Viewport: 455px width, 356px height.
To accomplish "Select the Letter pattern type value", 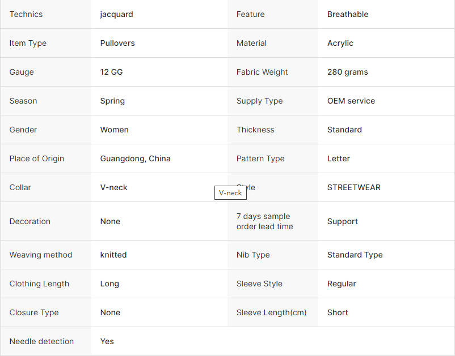I will [338, 158].
